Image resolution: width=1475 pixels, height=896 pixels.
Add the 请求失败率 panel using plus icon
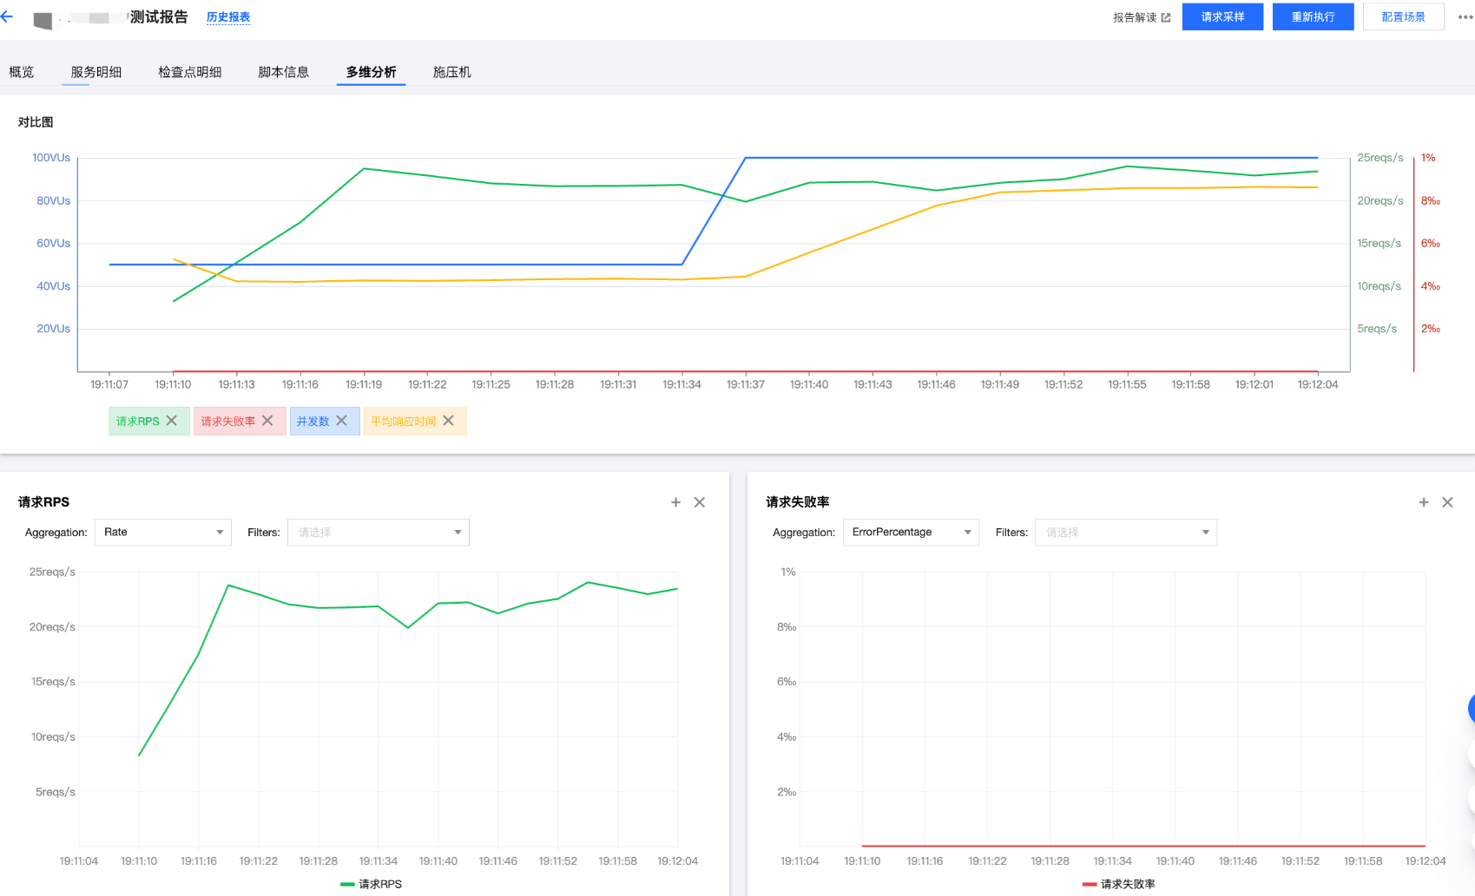(1424, 502)
